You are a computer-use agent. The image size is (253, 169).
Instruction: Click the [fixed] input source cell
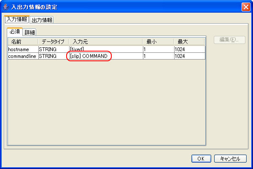106,49
